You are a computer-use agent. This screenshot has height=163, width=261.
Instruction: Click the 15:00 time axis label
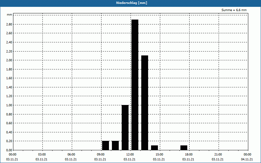[x=160, y=155]
